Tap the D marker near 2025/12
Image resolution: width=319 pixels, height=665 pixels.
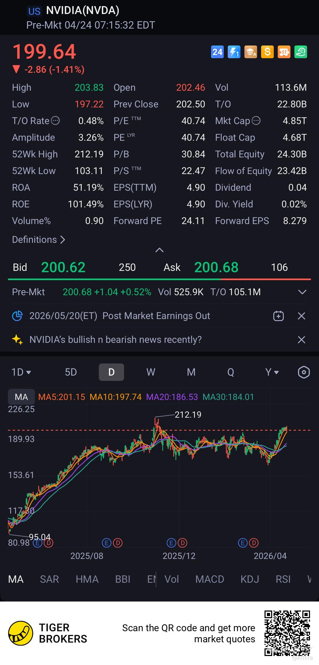pos(182,543)
